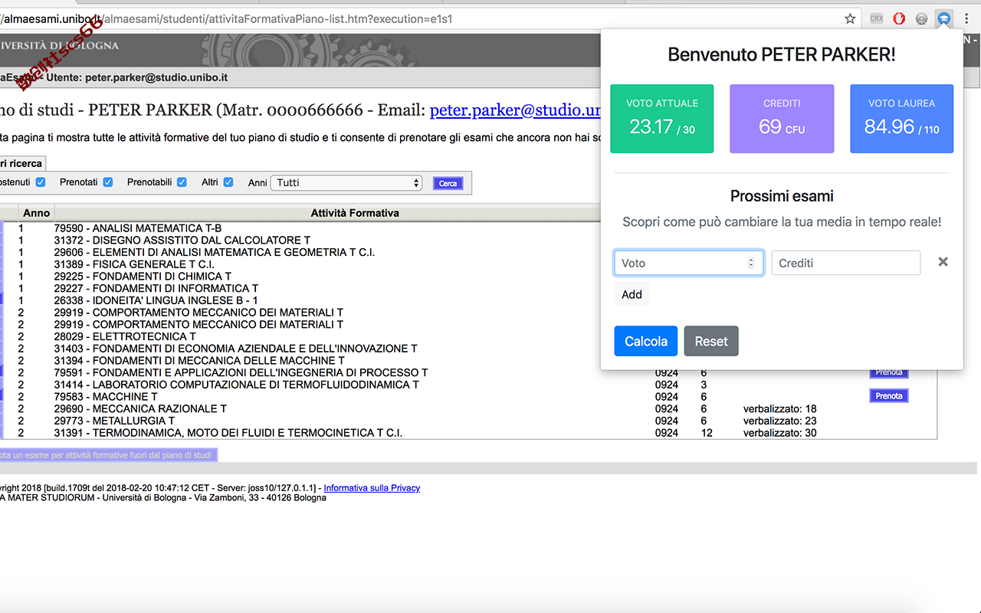This screenshot has width=981, height=613.
Task: Click the green Voto Attuale card
Action: coord(661,119)
